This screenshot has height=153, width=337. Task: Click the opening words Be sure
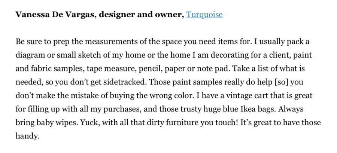[29, 42]
